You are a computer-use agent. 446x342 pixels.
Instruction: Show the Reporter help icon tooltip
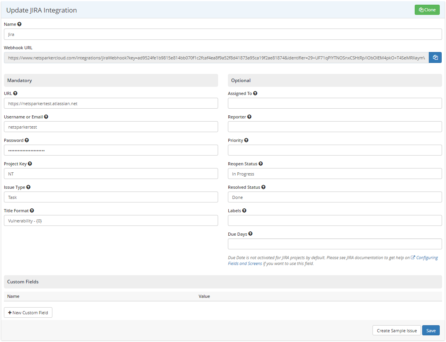click(249, 116)
